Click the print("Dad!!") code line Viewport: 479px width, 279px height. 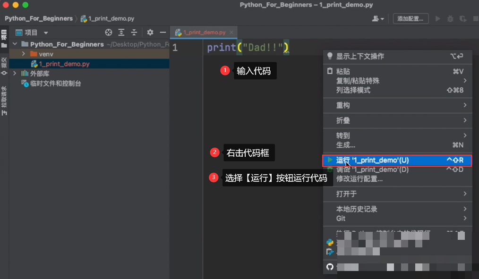coord(248,48)
